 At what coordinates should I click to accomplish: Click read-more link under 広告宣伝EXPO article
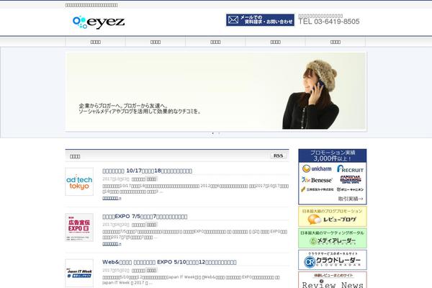pos(112,244)
